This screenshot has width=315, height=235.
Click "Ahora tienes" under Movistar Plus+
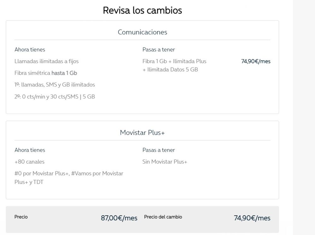[x=30, y=150]
